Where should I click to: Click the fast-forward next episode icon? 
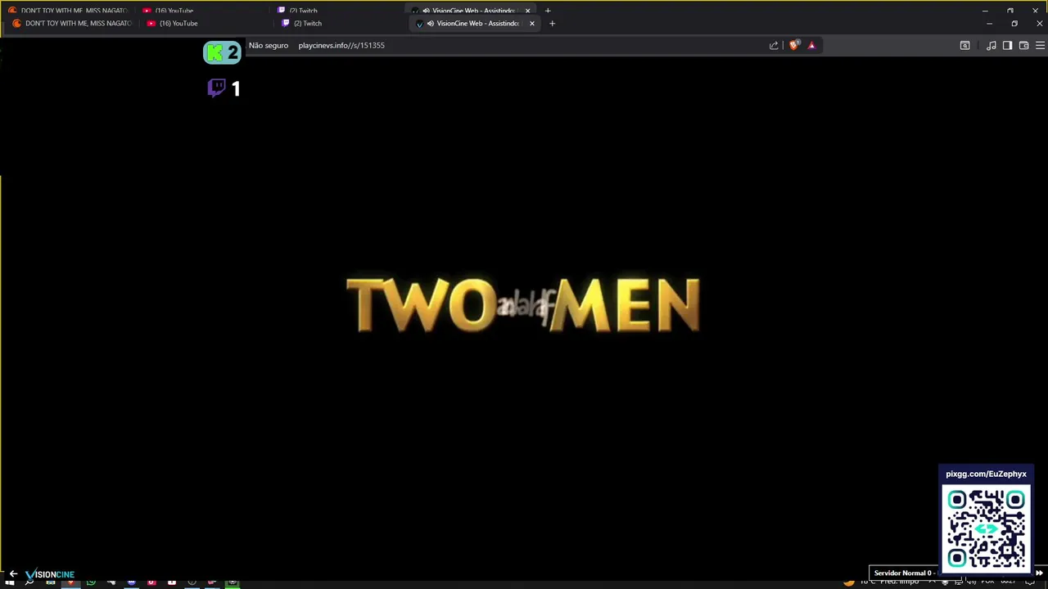[1039, 573]
